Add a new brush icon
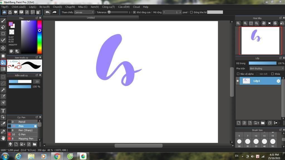 coord(16,144)
